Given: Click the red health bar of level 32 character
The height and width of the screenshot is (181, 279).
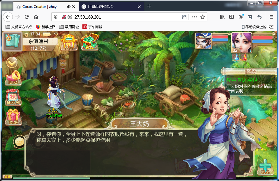Looking at the screenshot, I should click(x=262, y=37).
